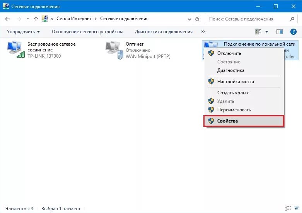This screenshot has height=213, width=302.
Task: Choose Создать ярлык in context menu
Action: coord(244,93)
